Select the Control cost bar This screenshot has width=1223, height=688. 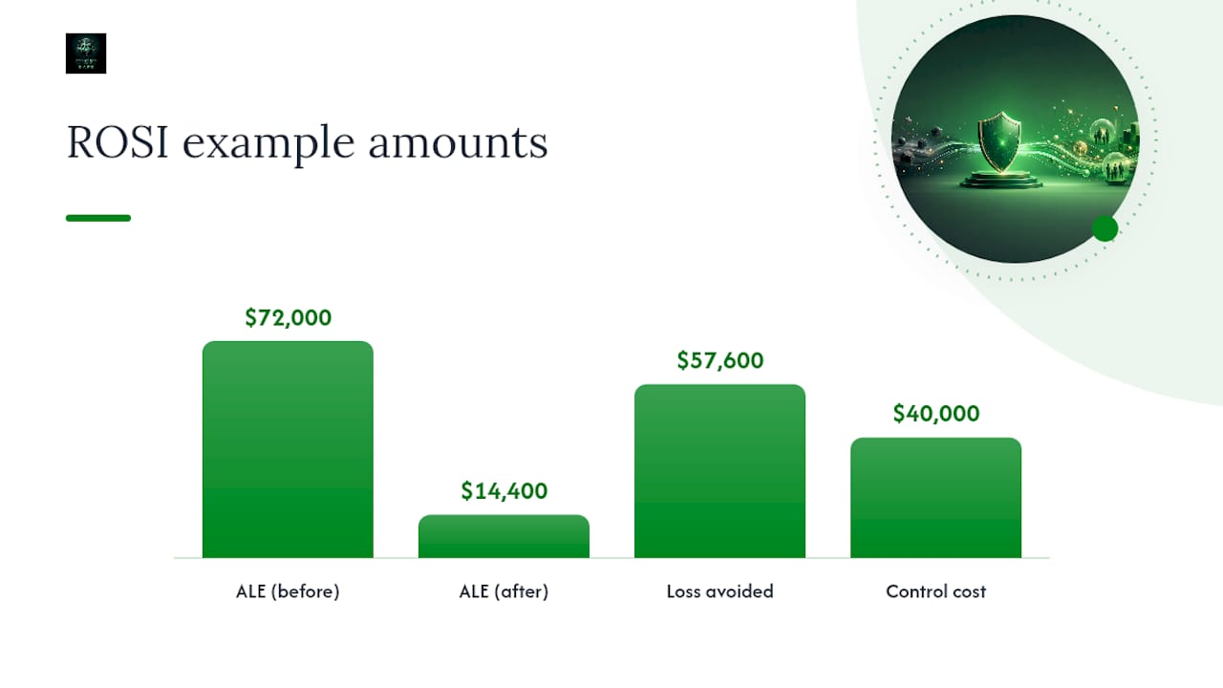tap(935, 498)
